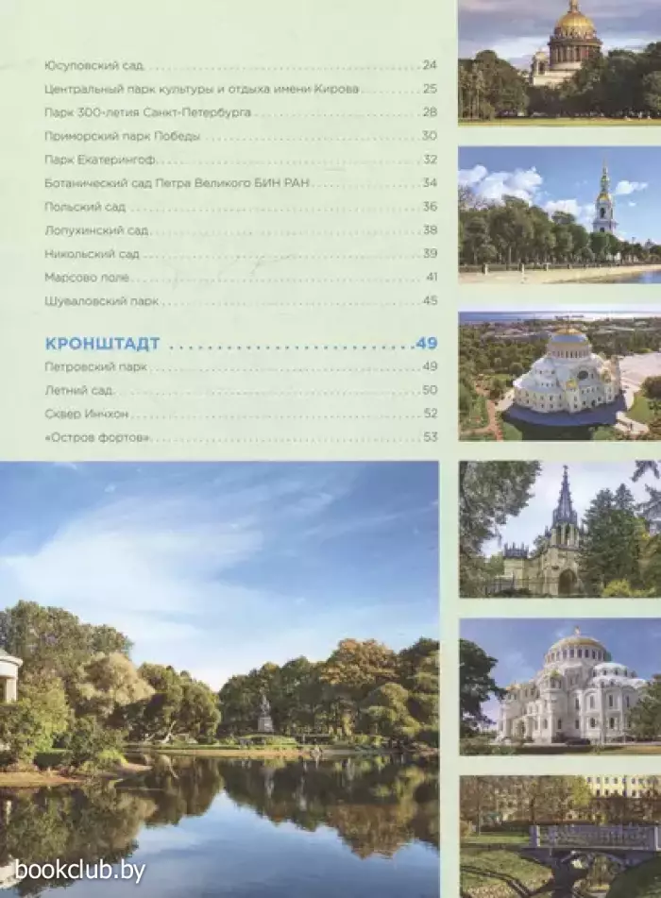Click page number 50
The width and height of the screenshot is (661, 898).
tap(430, 390)
